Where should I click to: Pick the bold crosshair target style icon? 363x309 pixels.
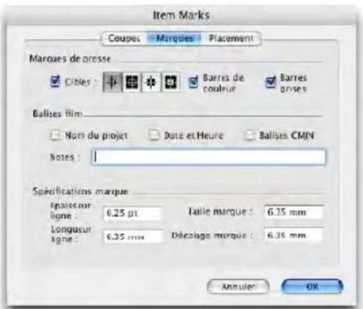click(x=151, y=82)
